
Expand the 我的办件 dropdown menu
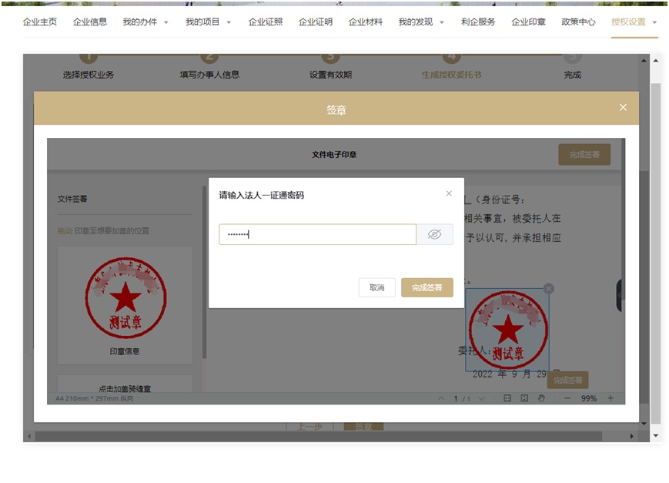click(146, 22)
